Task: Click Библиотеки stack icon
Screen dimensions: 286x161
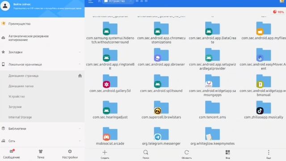Action: [3, 128]
